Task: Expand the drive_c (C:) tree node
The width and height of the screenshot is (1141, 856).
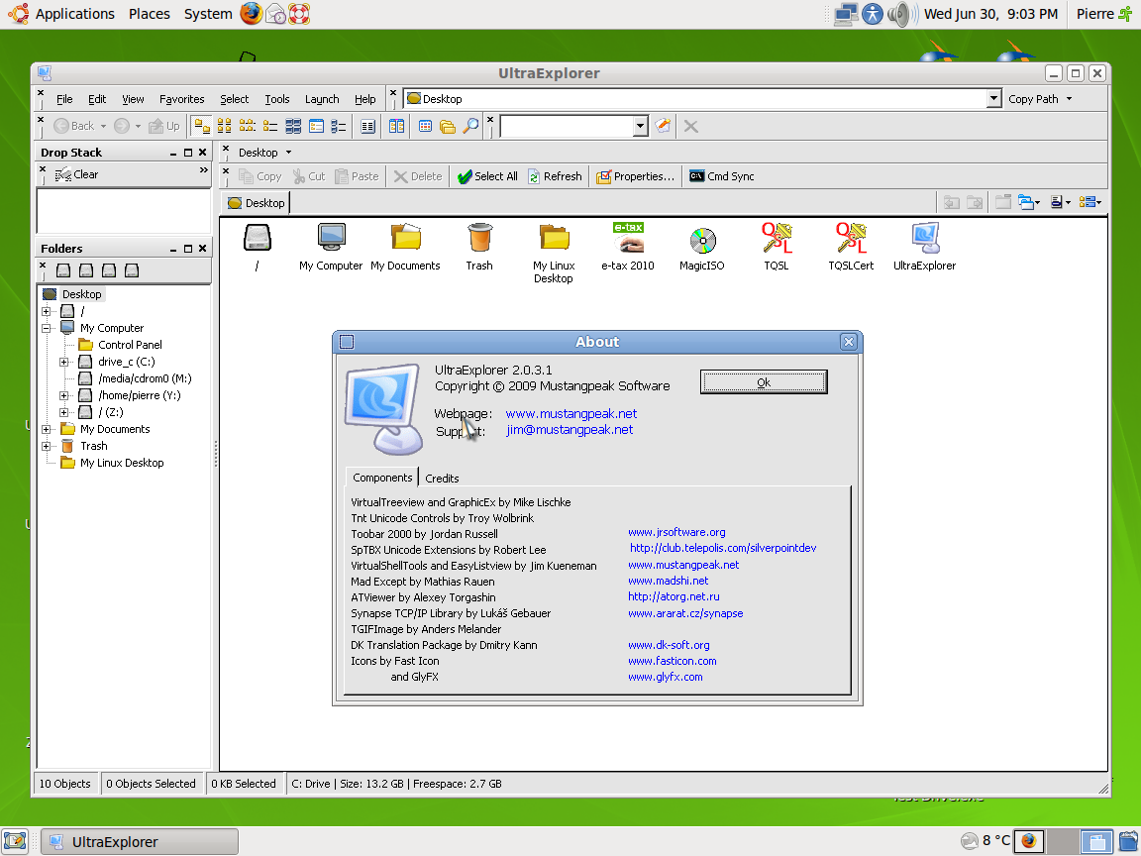Action: [64, 362]
